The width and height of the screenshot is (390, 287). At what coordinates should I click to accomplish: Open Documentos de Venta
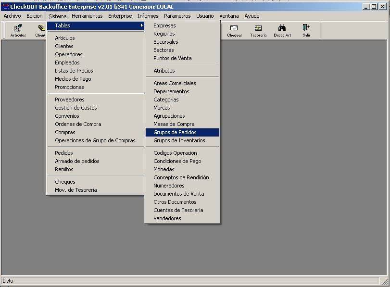coord(182,194)
